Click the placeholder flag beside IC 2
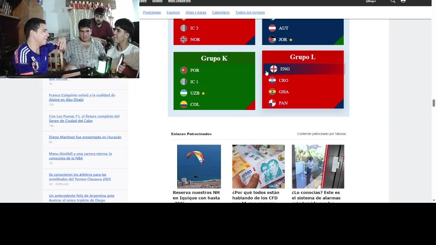Viewport: 436px width, 245px height. 184,28
